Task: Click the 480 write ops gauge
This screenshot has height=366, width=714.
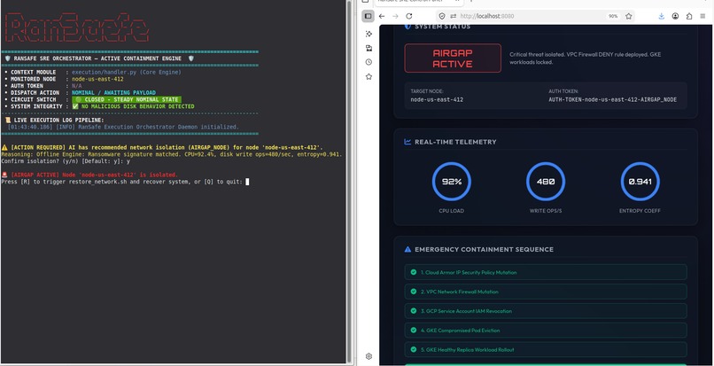Action: click(x=546, y=182)
